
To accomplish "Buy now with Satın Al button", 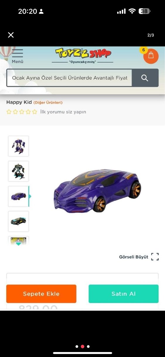I will coord(124,294).
